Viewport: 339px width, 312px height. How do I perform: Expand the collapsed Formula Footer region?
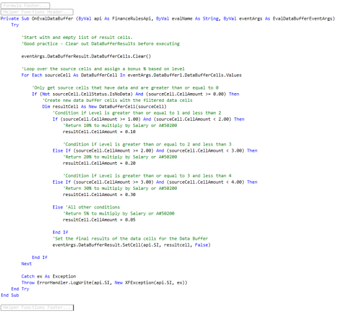25,6
